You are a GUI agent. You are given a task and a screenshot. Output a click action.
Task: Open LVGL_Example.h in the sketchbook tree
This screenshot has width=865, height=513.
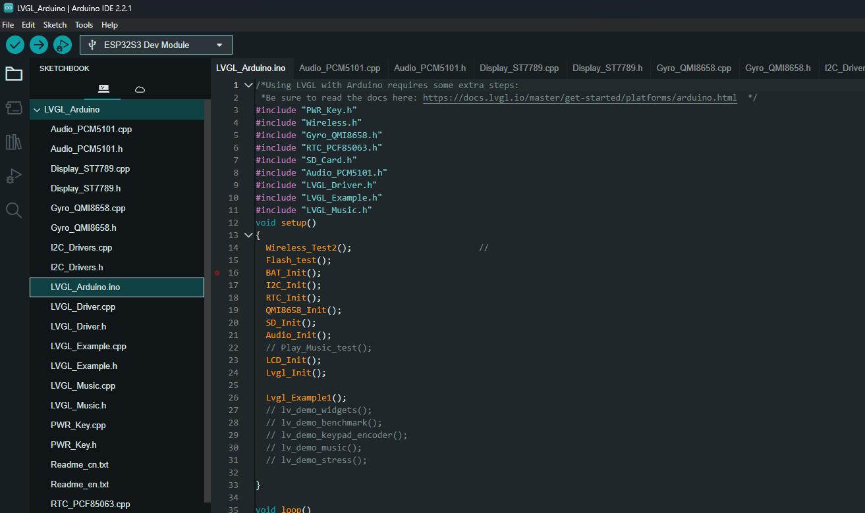(117, 366)
